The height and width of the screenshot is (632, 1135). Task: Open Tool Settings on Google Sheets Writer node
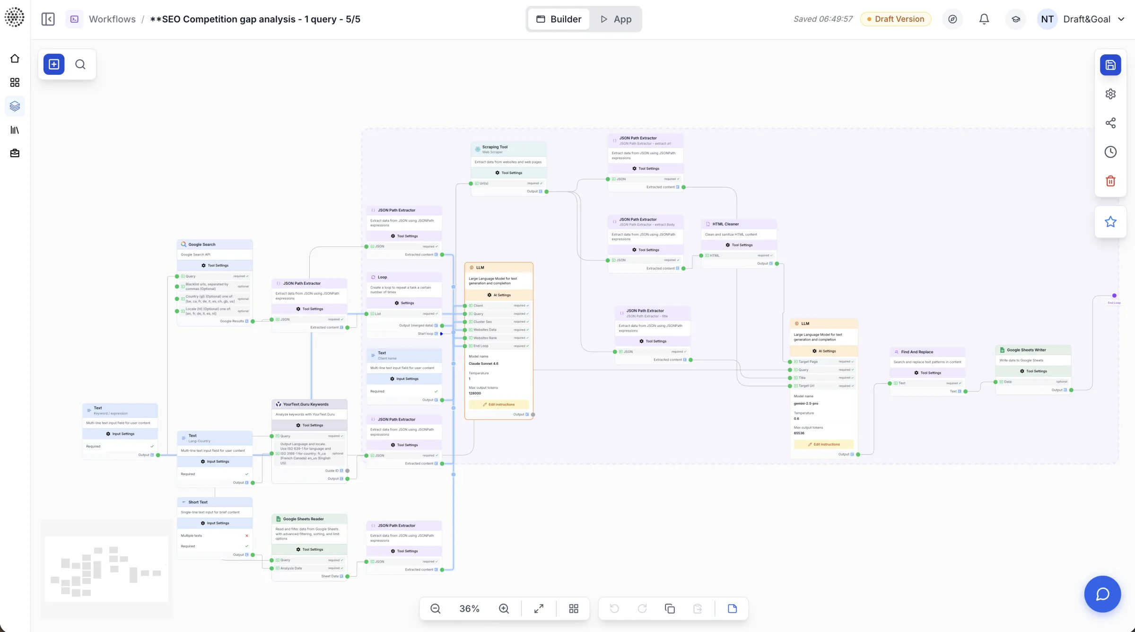[x=1033, y=371]
